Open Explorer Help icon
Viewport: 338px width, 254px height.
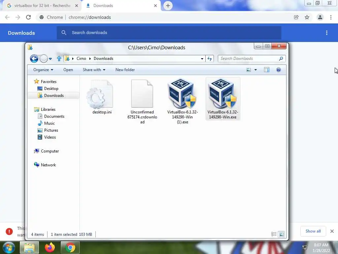click(x=279, y=70)
